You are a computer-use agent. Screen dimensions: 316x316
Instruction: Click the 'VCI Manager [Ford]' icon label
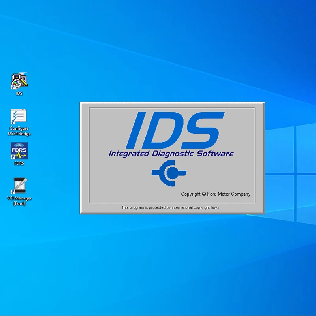tap(19, 201)
